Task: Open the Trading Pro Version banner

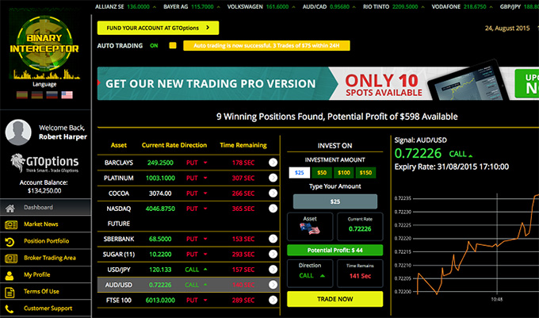Action: (x=318, y=83)
